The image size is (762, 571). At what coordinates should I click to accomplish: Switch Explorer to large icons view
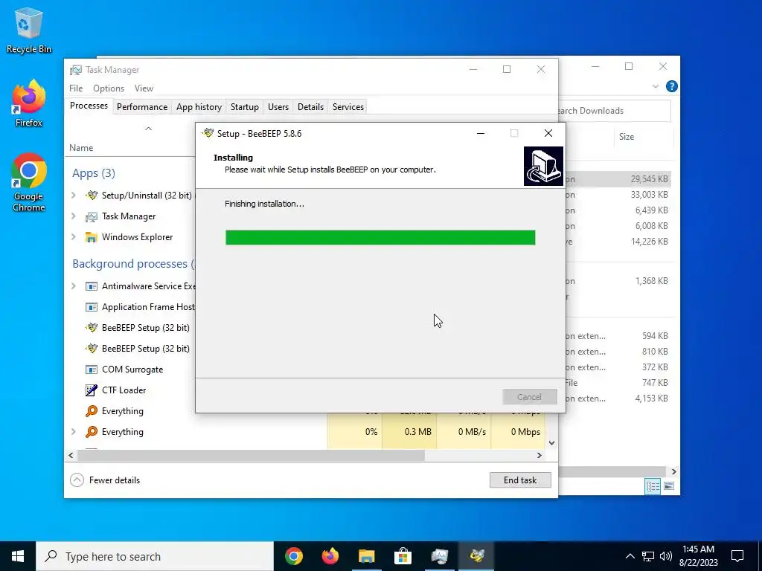669,486
